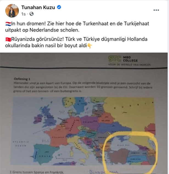Select the Turkish post text paragraph
The image size is (169, 174).
[76, 42]
